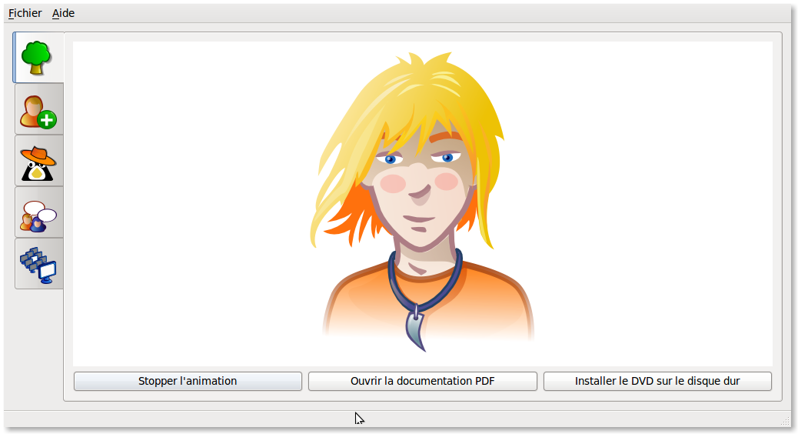The image size is (798, 434).
Task: Open the Aide menu
Action: click(x=63, y=13)
